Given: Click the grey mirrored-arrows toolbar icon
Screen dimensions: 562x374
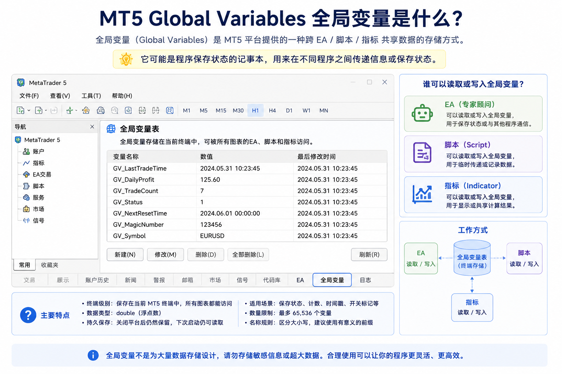Looking at the screenshot, I should click(x=156, y=110).
